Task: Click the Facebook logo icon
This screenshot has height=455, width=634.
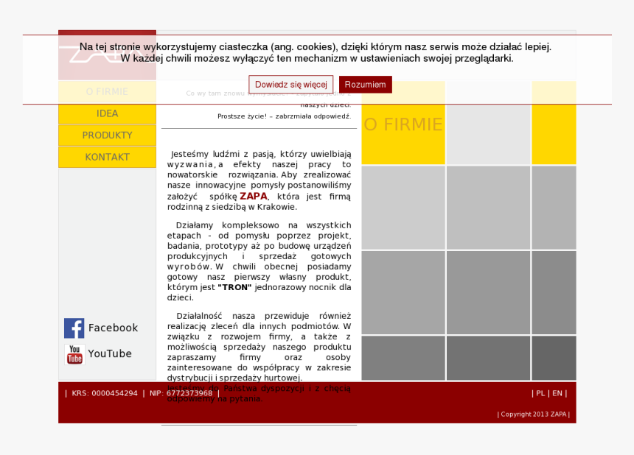Action: coord(74,328)
